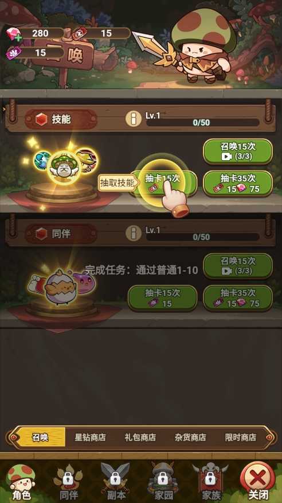
Task: Select the 召唤 tab
Action: click(40, 437)
